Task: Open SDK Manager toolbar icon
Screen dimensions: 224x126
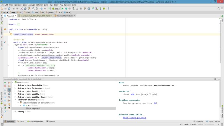Action: click(x=100, y=9)
